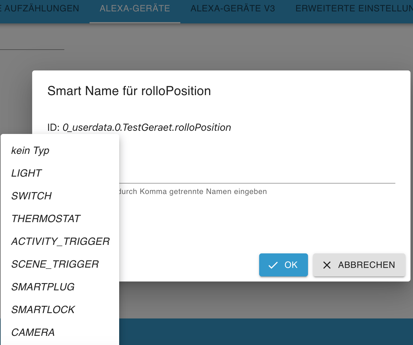Pick SWITCH from the dropdown list
Viewport: 413px width, 345px height.
point(32,196)
